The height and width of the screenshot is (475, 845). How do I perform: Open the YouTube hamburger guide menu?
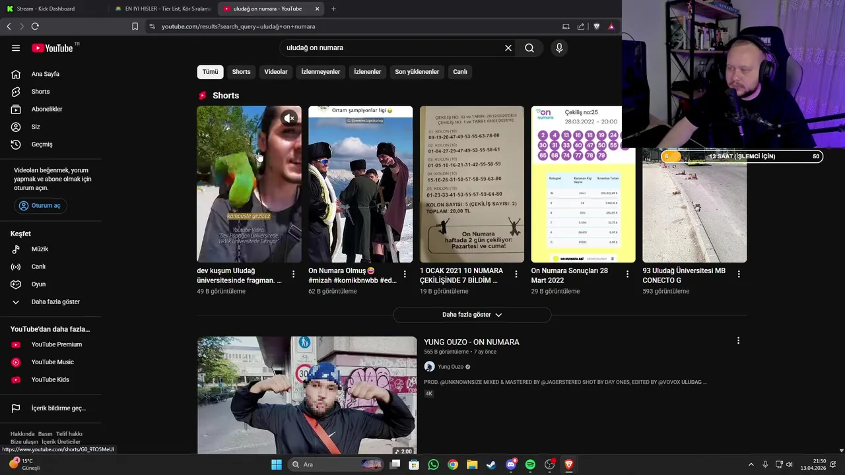point(16,47)
